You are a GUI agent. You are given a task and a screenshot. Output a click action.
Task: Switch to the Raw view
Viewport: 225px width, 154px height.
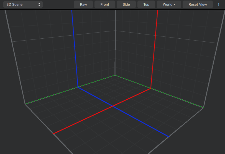pos(83,4)
